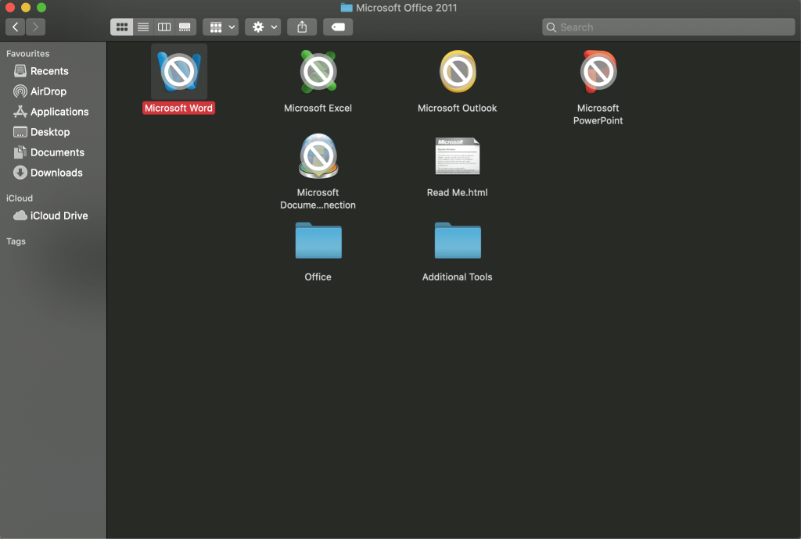801x539 pixels.
Task: Select the Read Me.html file icon
Action: coord(457,156)
